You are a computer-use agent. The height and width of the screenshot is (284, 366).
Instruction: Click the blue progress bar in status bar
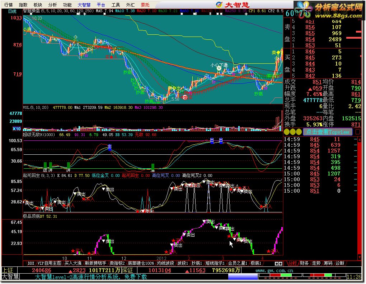[243, 277]
